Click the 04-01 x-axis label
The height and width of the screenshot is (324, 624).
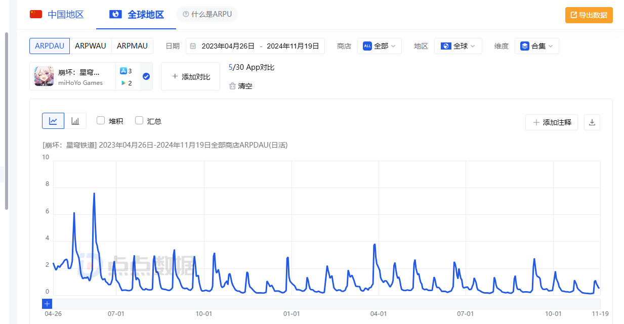[379, 314]
